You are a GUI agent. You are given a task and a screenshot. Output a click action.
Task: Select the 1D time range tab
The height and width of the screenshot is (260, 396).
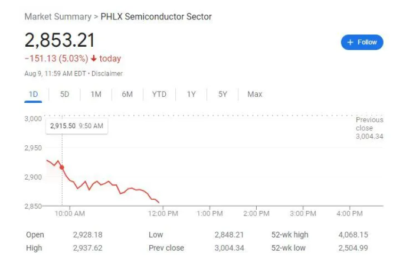coord(33,95)
